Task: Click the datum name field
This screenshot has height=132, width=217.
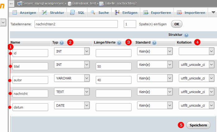Action: click(x=30, y=107)
